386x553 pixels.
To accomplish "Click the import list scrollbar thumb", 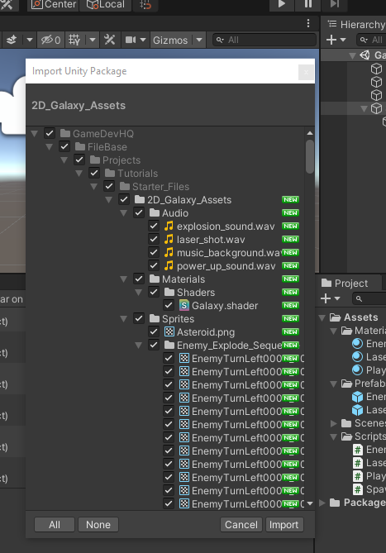I will coord(310,156).
